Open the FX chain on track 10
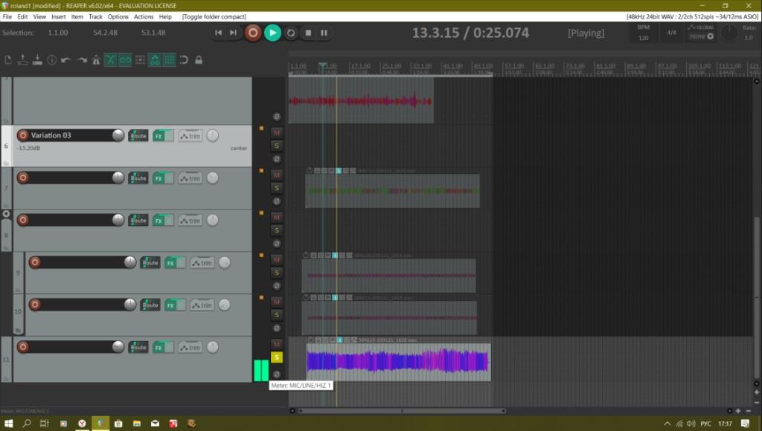Viewport: 762px width, 431px height. (x=170, y=305)
